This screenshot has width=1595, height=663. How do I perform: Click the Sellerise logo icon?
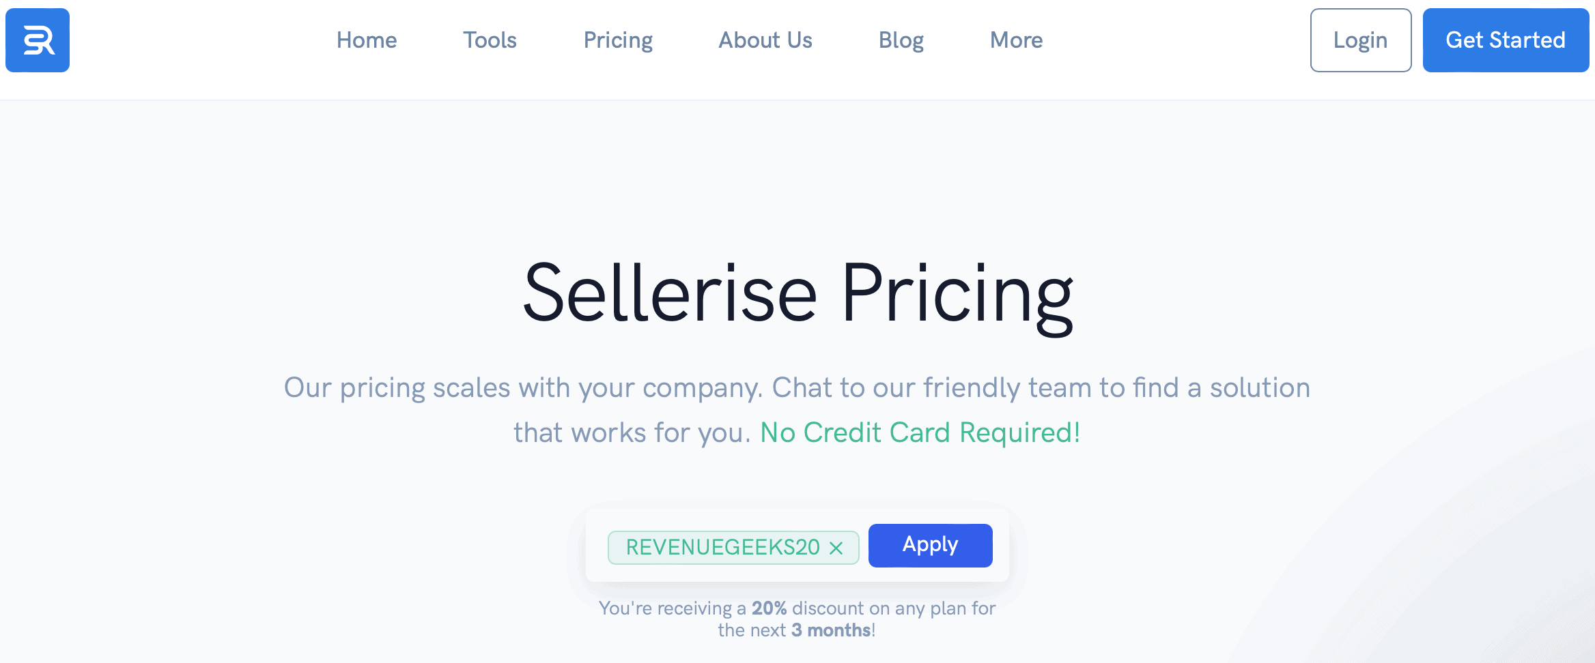[38, 40]
